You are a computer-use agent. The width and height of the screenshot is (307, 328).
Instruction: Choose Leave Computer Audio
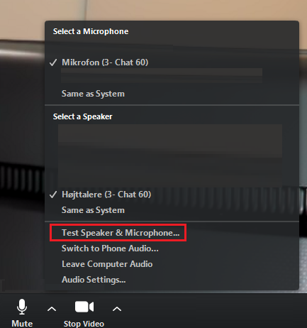click(x=107, y=264)
